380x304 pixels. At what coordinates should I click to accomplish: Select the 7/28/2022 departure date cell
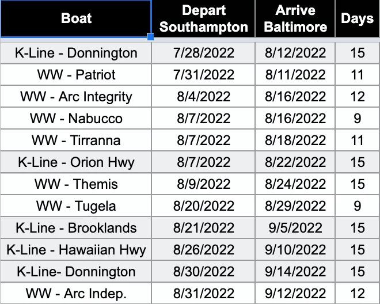coord(203,53)
